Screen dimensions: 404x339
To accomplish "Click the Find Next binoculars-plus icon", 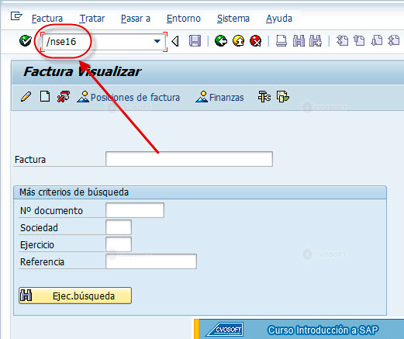I will [x=316, y=41].
